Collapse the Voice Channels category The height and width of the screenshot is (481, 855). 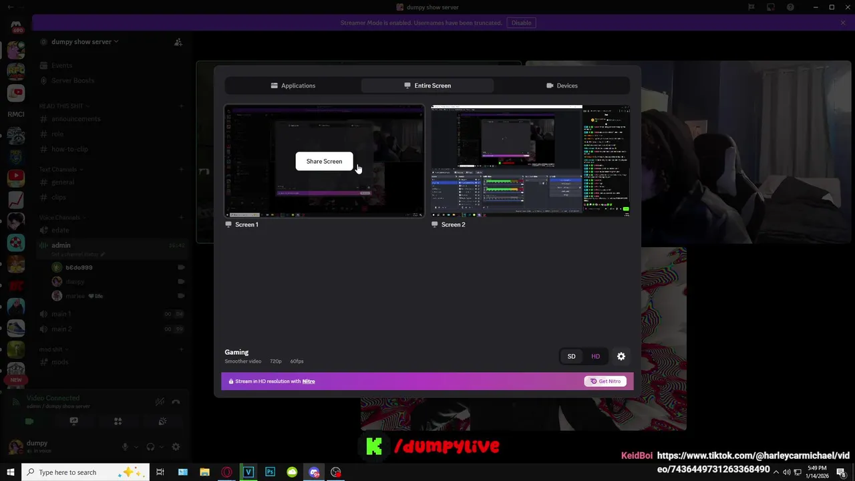[x=61, y=218]
